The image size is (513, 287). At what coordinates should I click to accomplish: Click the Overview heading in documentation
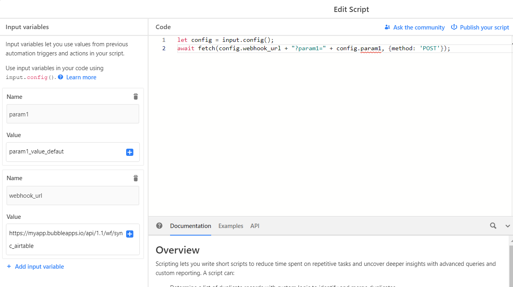pos(178,250)
